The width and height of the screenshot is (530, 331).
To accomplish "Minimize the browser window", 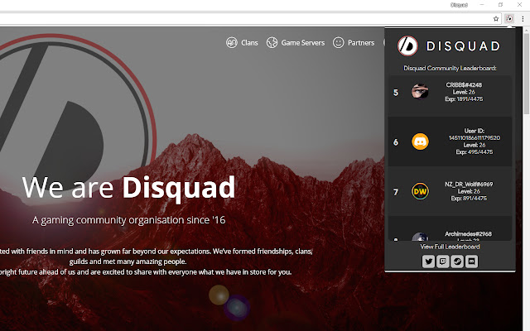I will coord(482,5).
